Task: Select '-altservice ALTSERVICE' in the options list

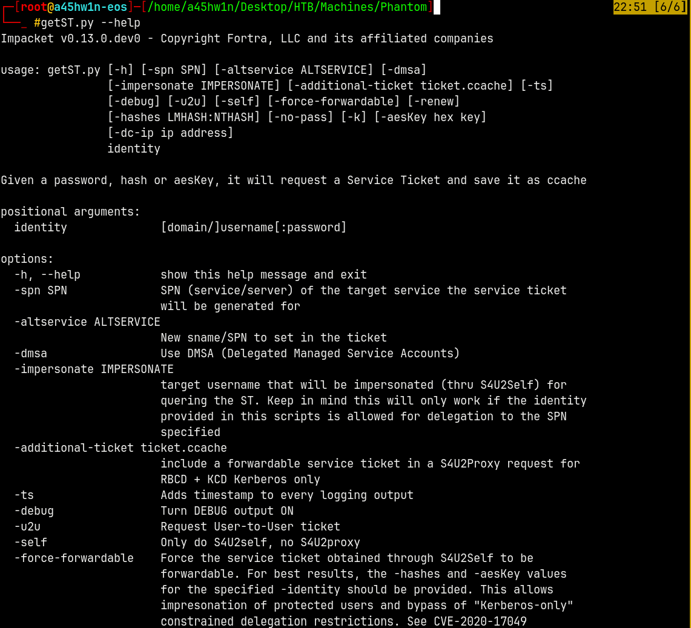Action: tap(87, 322)
